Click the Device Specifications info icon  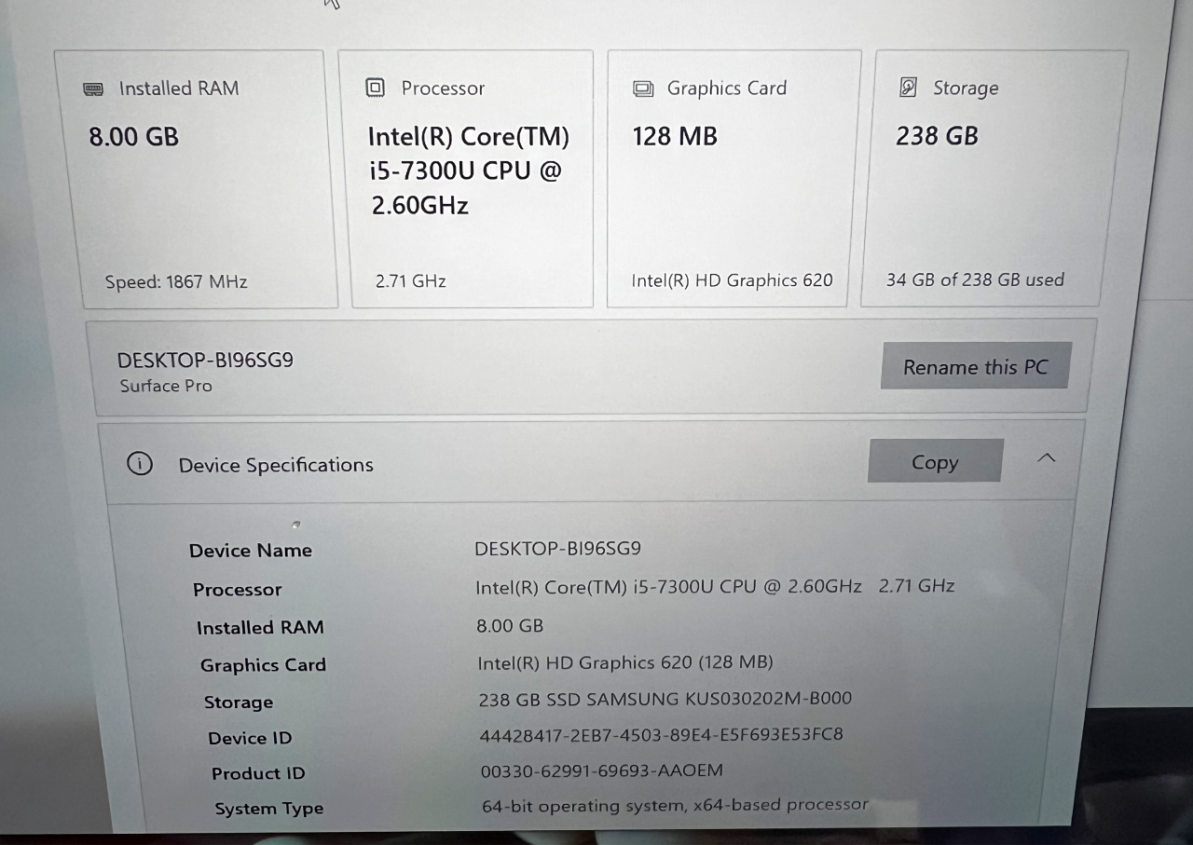140,464
